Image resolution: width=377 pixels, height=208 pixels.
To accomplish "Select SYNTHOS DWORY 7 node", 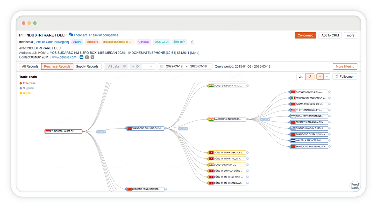I will pos(309,128).
